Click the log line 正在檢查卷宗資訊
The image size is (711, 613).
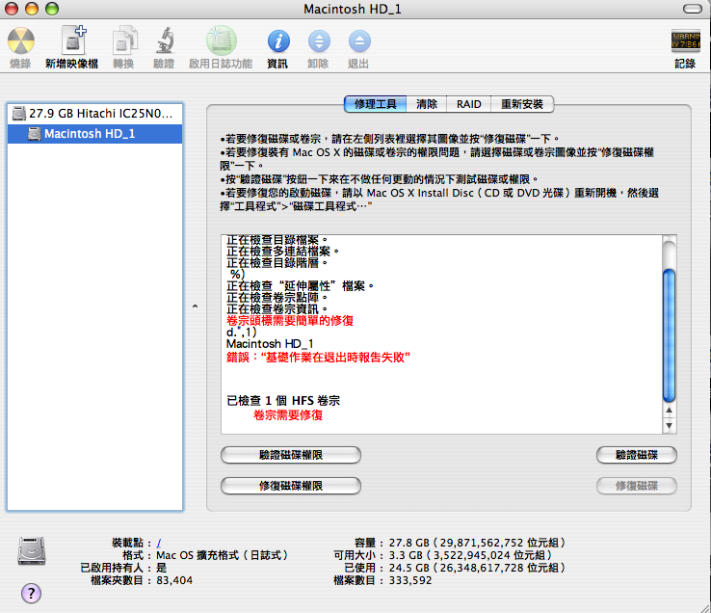pyautogui.click(x=277, y=309)
